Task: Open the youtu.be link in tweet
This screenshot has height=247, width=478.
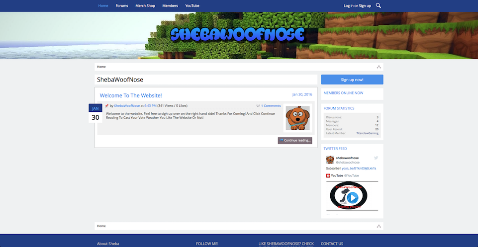Action: [x=359, y=168]
